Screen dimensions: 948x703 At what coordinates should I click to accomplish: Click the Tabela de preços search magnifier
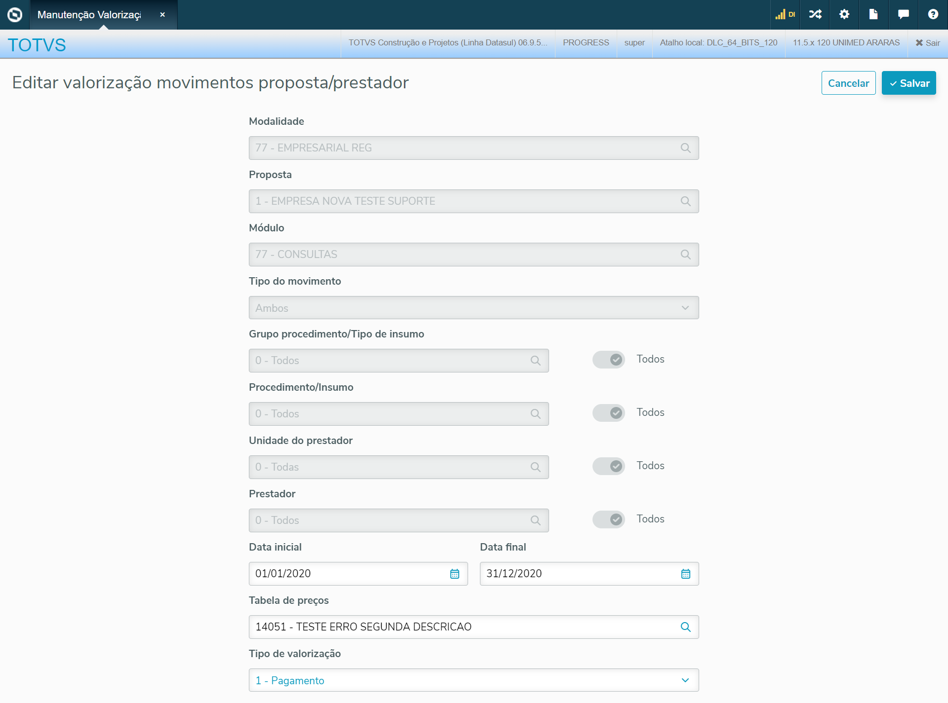(x=685, y=627)
